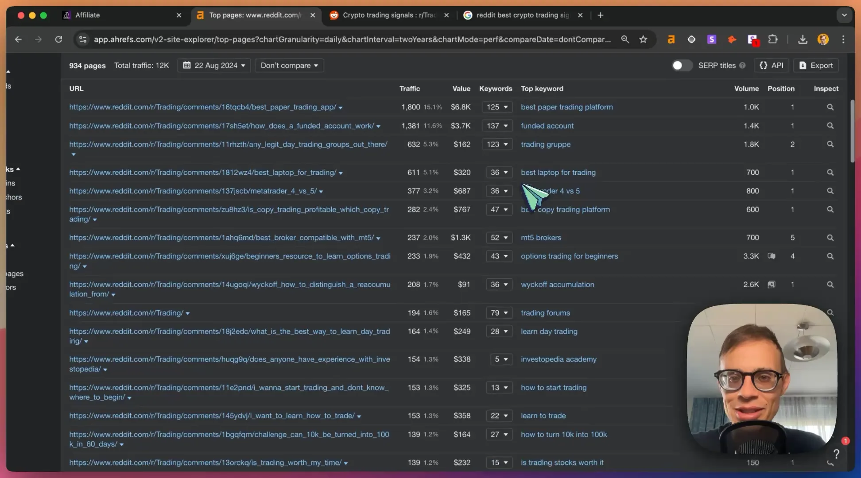This screenshot has height=478, width=861.
Task: Toggle SERP titles switch
Action: (682, 66)
